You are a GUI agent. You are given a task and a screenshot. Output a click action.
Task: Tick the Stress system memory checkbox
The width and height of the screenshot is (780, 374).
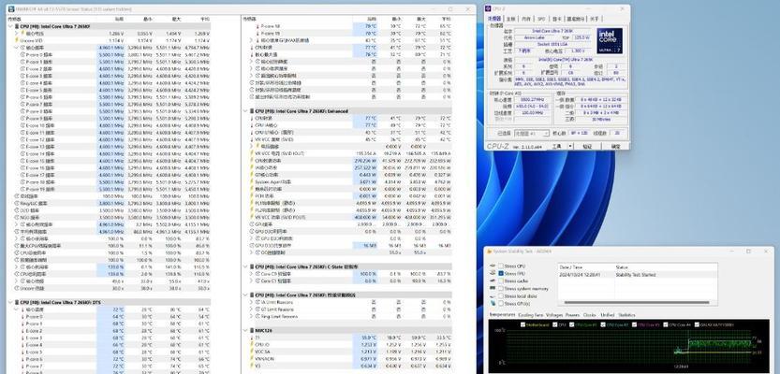(501, 289)
